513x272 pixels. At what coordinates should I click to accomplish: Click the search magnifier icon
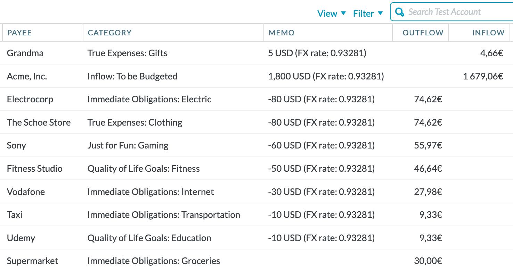[x=400, y=12]
